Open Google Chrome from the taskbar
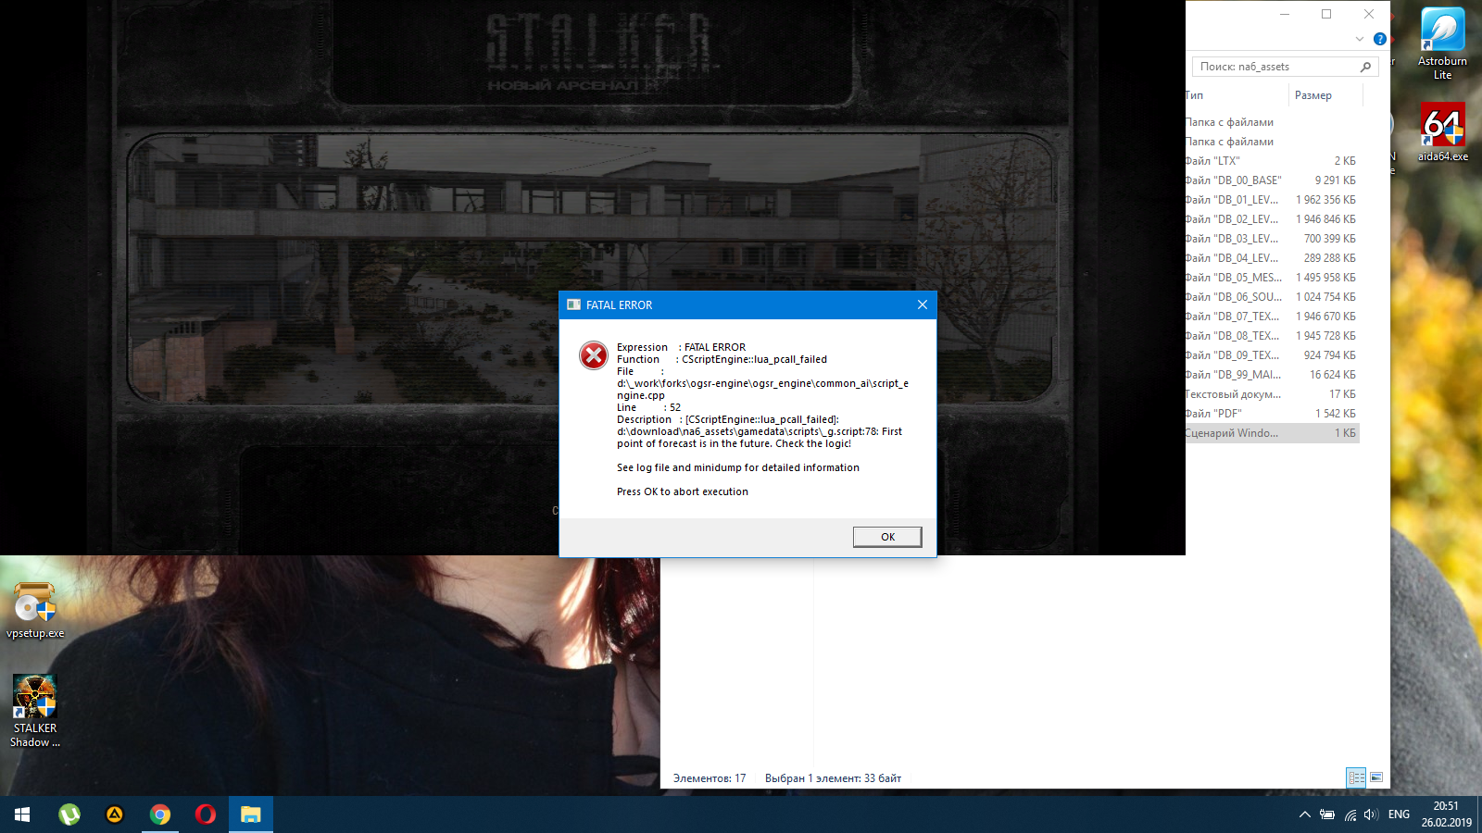The width and height of the screenshot is (1482, 833). tap(160, 814)
